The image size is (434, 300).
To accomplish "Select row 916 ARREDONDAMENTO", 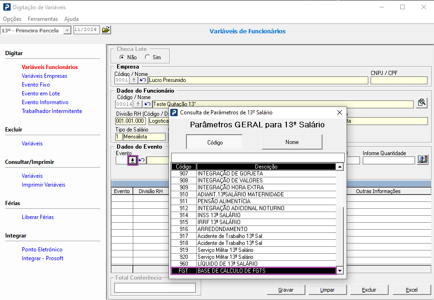I will point(254,229).
